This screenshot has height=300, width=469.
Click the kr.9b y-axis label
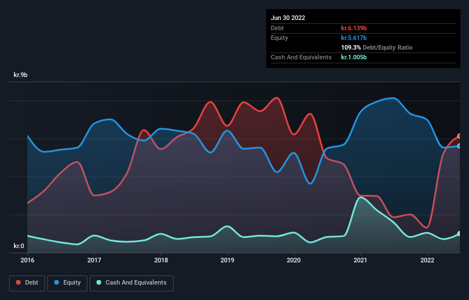21,75
